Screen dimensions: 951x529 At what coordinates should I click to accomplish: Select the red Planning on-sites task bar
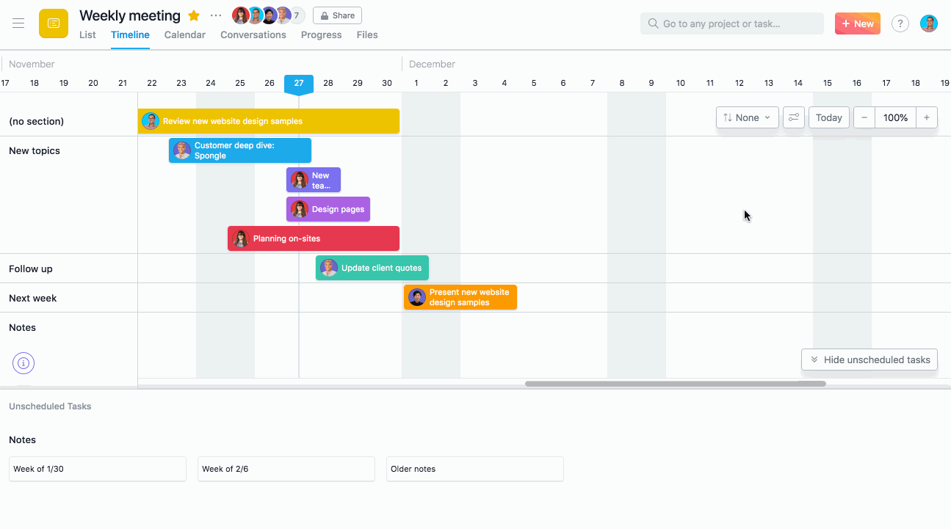pyautogui.click(x=314, y=238)
